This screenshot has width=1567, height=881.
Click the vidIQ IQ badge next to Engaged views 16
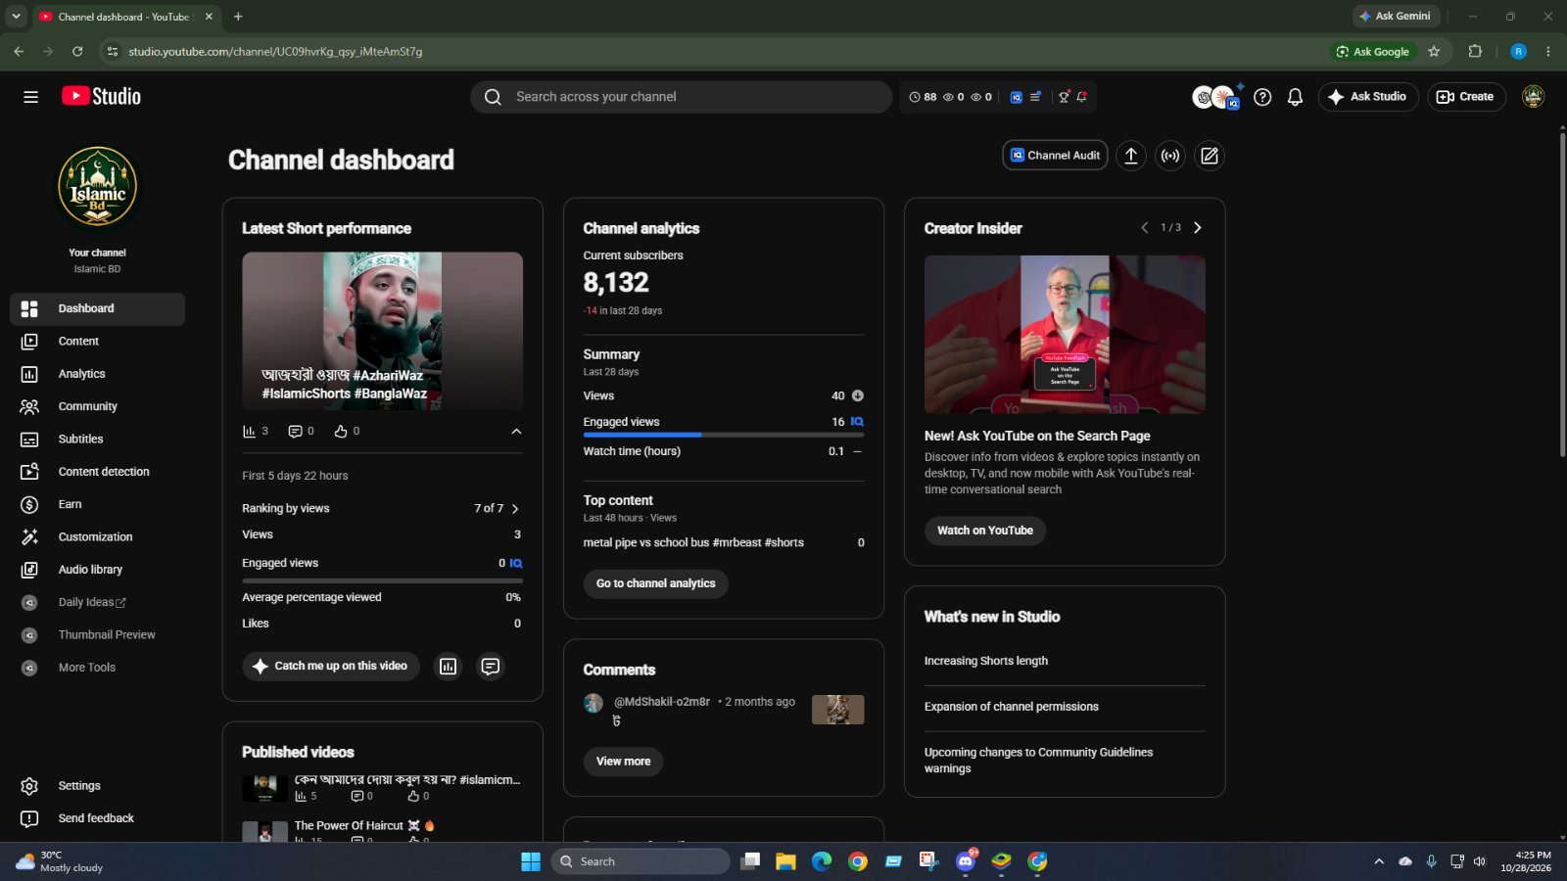[857, 422]
